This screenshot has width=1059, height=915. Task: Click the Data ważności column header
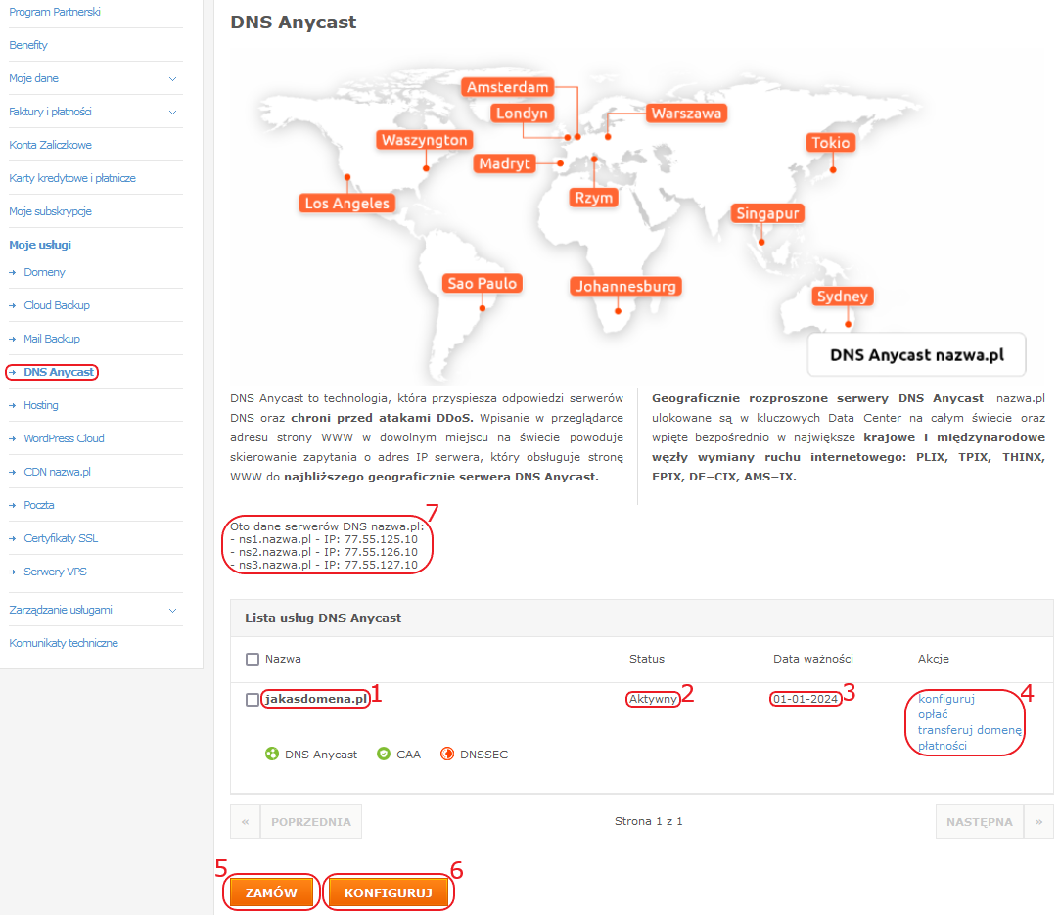pos(813,659)
